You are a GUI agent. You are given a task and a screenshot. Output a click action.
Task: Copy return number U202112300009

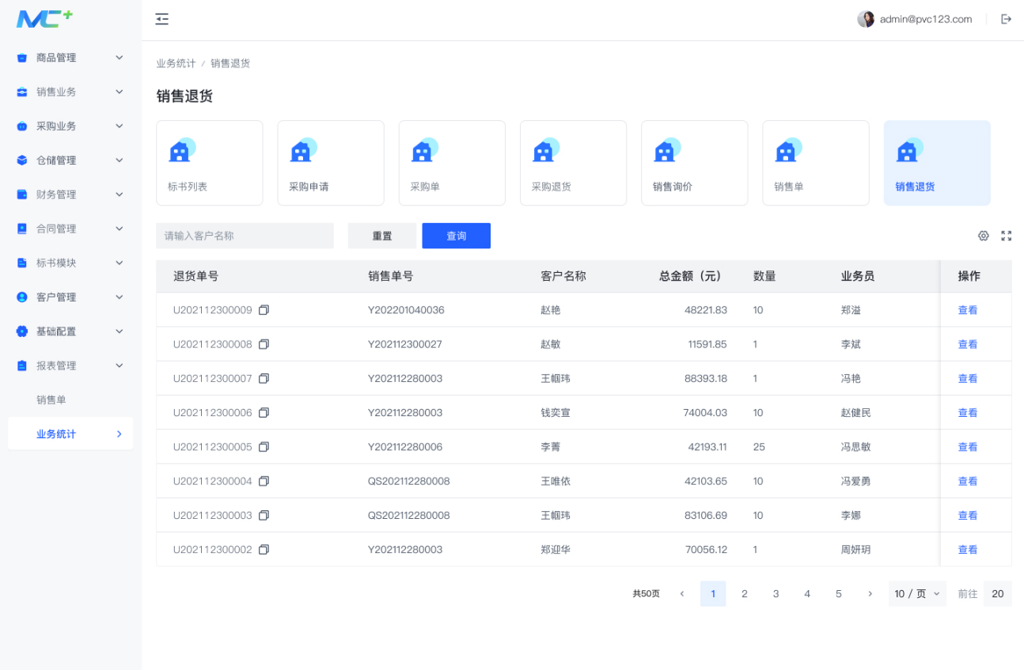[264, 310]
